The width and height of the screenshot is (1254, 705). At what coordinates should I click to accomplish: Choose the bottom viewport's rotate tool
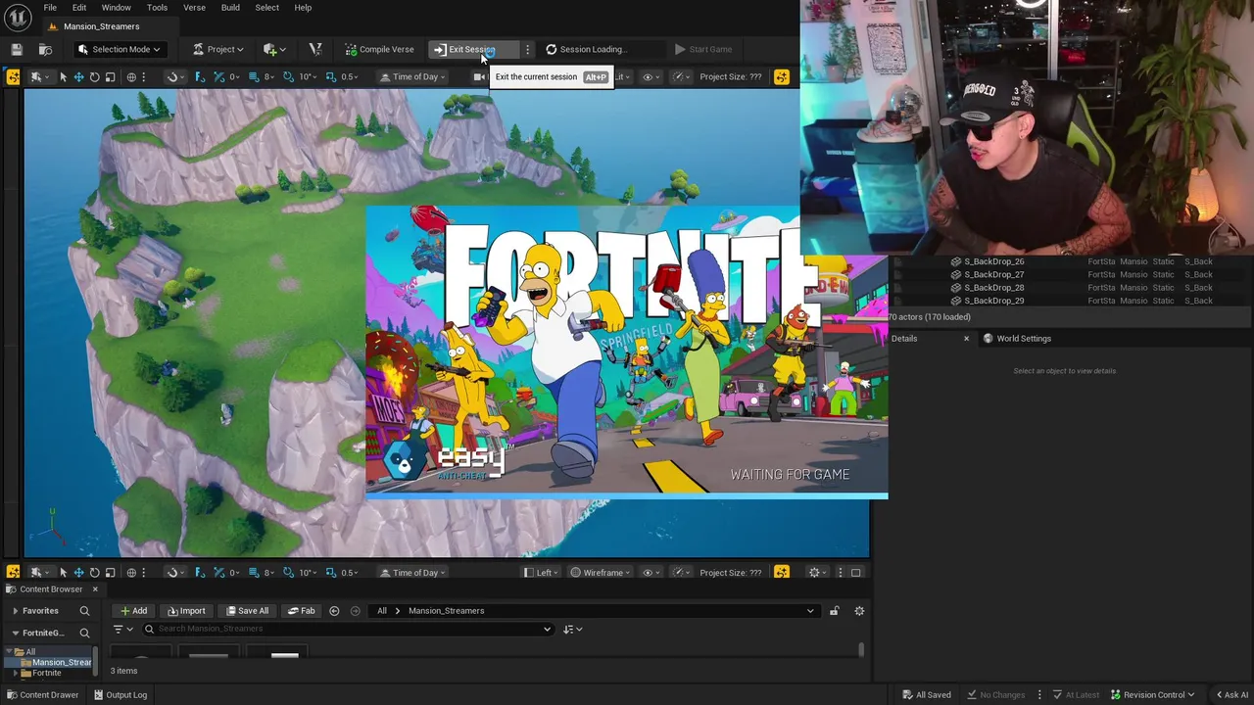click(x=94, y=573)
